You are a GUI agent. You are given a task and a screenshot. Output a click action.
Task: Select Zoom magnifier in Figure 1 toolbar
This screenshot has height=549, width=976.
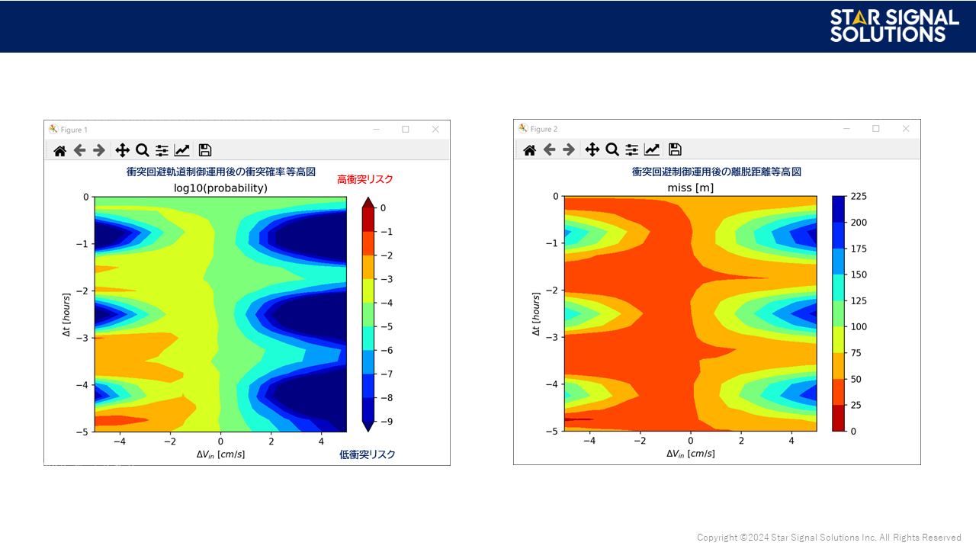click(x=143, y=150)
